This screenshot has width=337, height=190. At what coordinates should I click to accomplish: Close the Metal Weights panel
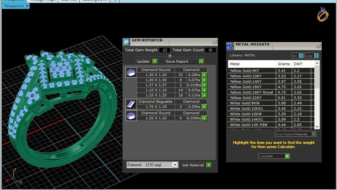tap(318, 46)
